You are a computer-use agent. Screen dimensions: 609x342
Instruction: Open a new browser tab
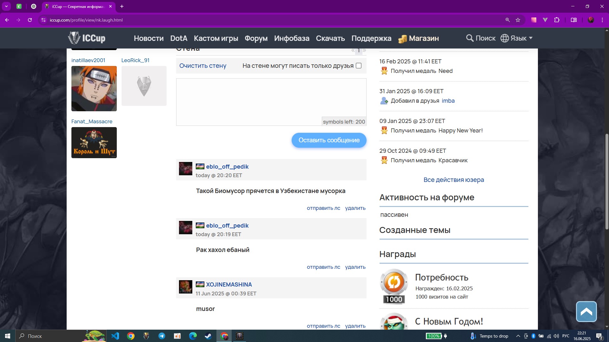[x=122, y=6]
